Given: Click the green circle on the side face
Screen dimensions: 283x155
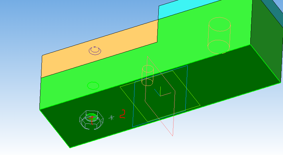Looking at the screenshot, I should coord(93,85).
